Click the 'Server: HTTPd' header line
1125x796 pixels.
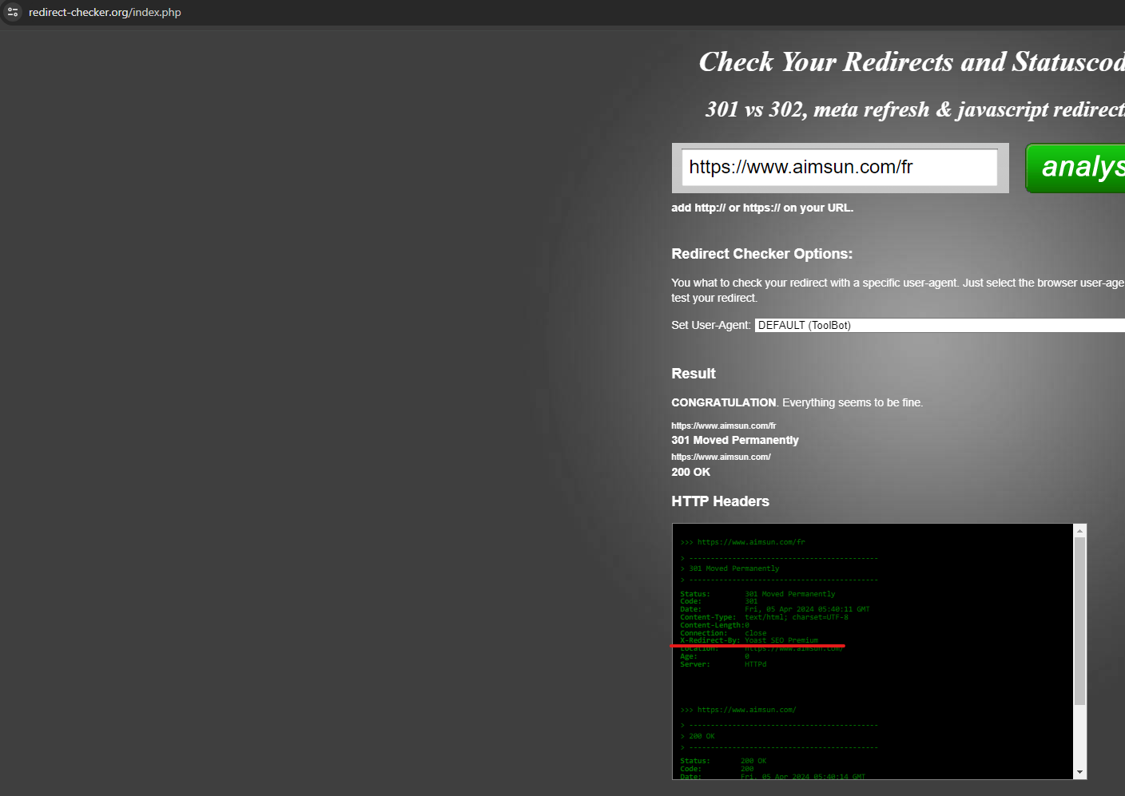click(723, 664)
